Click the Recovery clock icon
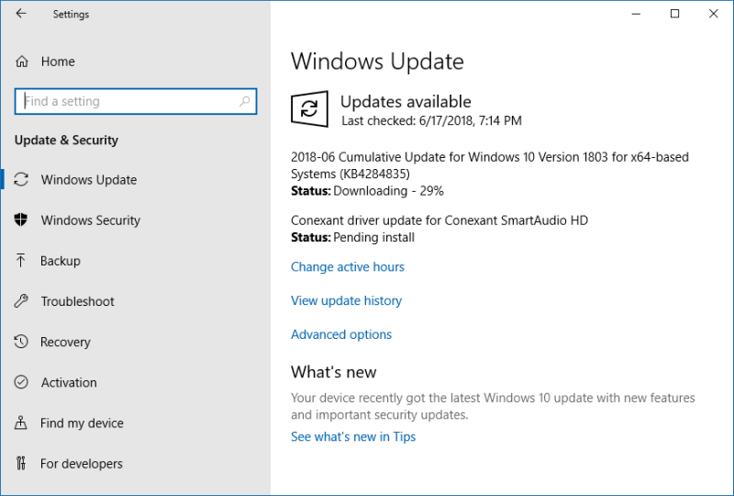 21,342
